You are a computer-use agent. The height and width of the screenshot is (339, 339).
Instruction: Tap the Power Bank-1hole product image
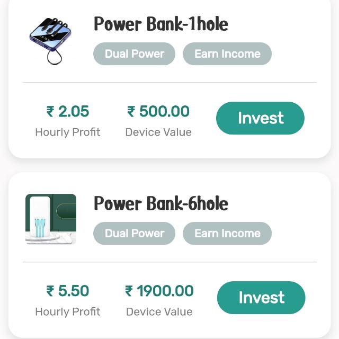[x=50, y=40]
